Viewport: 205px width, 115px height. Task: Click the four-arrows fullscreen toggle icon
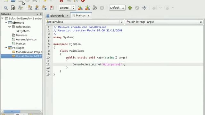coord(144,8)
